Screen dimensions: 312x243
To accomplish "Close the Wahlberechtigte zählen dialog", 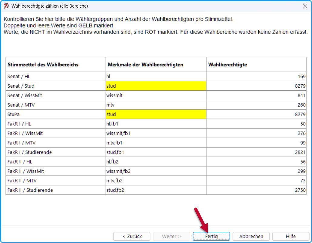I will [305, 6].
